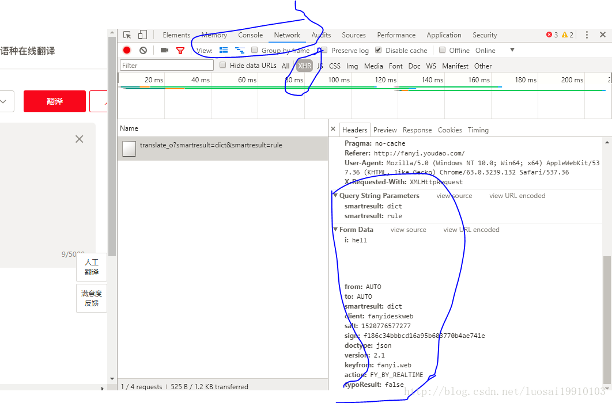Filter requests by CSS
Screen dimensions: 612x403
click(x=334, y=66)
